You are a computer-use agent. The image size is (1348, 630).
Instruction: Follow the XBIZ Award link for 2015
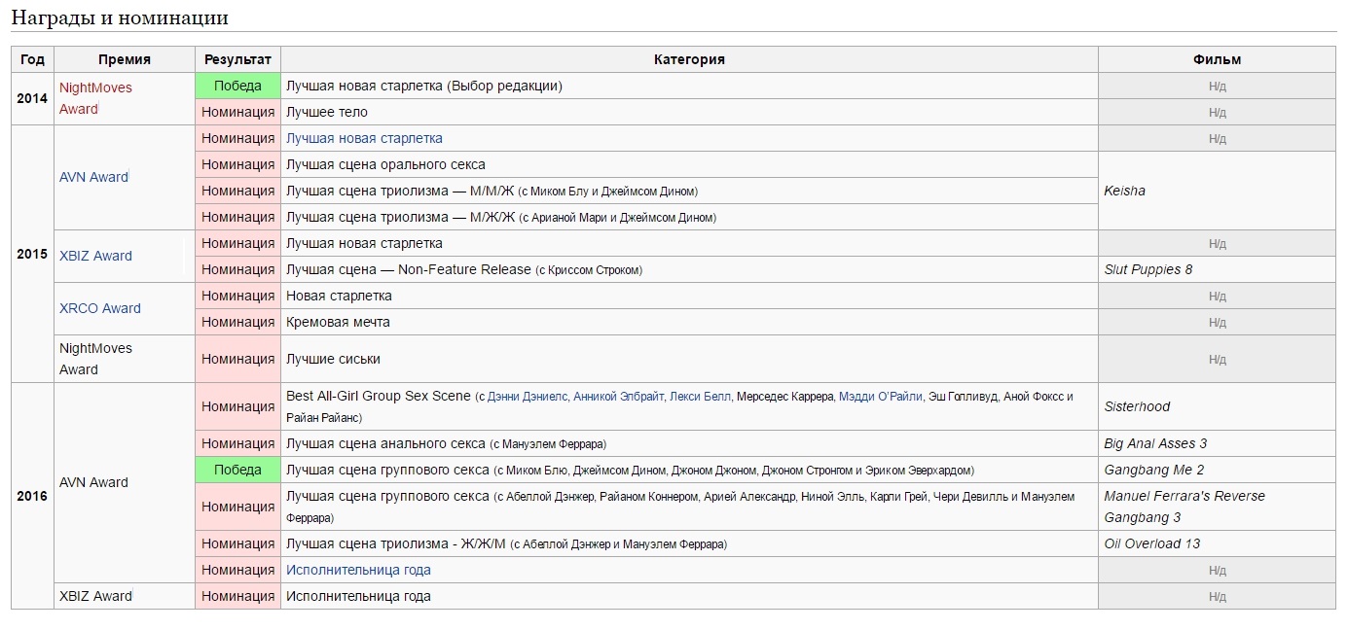click(95, 256)
